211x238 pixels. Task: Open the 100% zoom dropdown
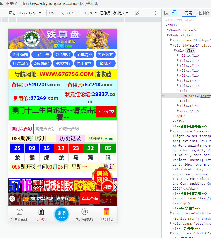coord(91,13)
